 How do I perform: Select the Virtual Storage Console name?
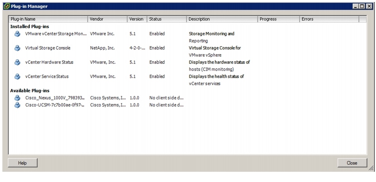pyautogui.click(x=48, y=48)
